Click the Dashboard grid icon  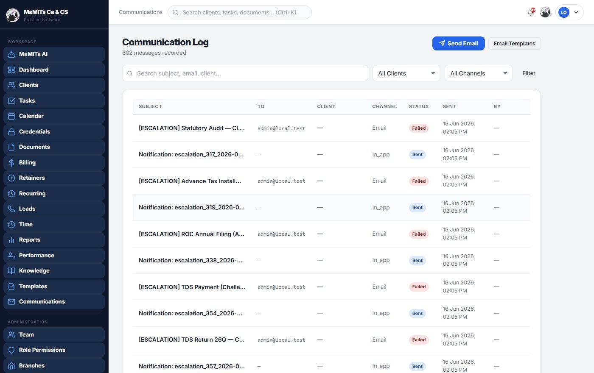(x=11, y=70)
